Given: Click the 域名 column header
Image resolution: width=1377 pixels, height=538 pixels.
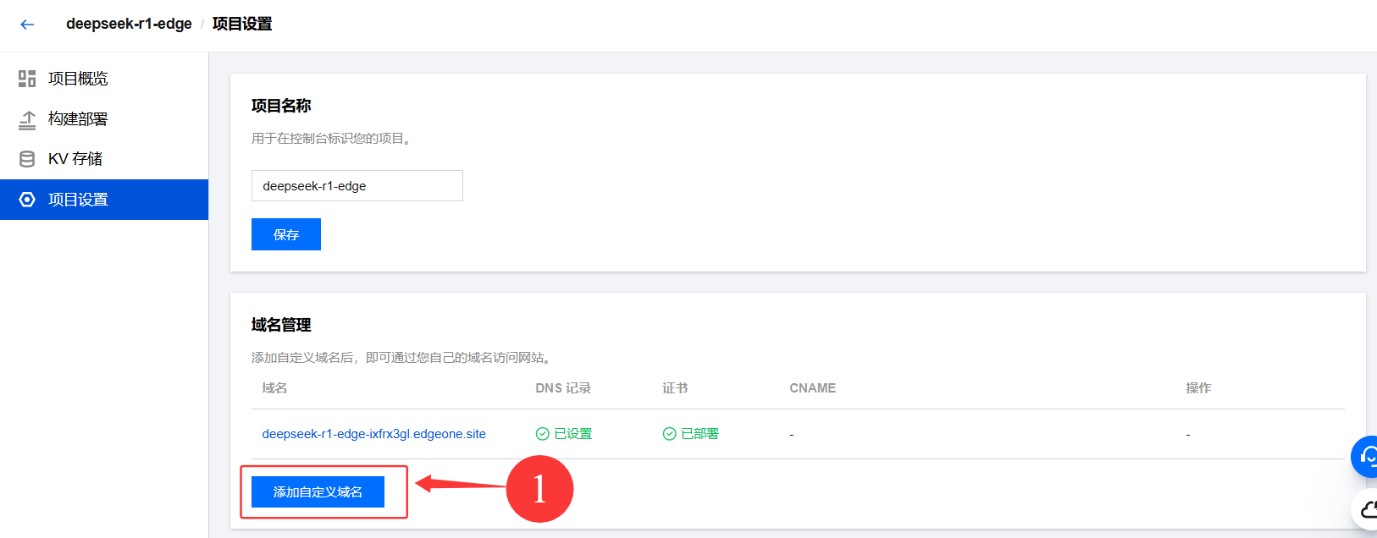Looking at the screenshot, I should coord(274,388).
